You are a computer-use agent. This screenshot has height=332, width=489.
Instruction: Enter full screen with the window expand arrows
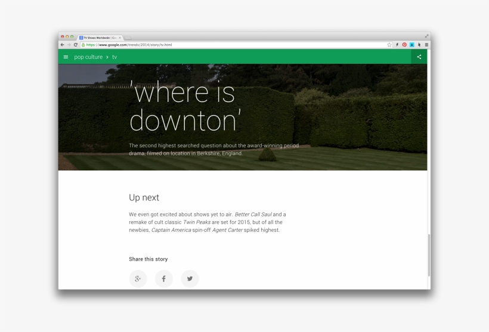pos(427,36)
